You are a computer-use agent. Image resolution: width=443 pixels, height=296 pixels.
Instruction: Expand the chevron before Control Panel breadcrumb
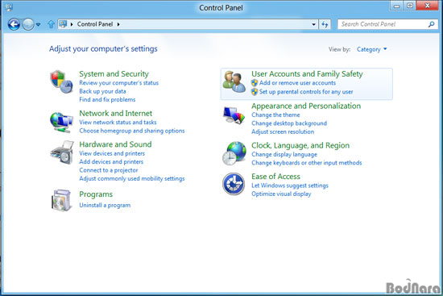point(72,24)
